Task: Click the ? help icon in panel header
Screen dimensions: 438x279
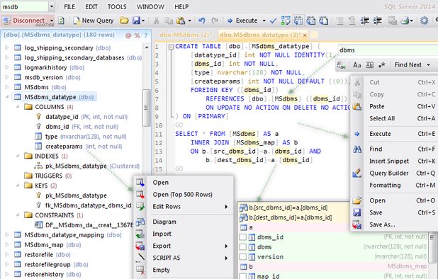Action: [146, 35]
